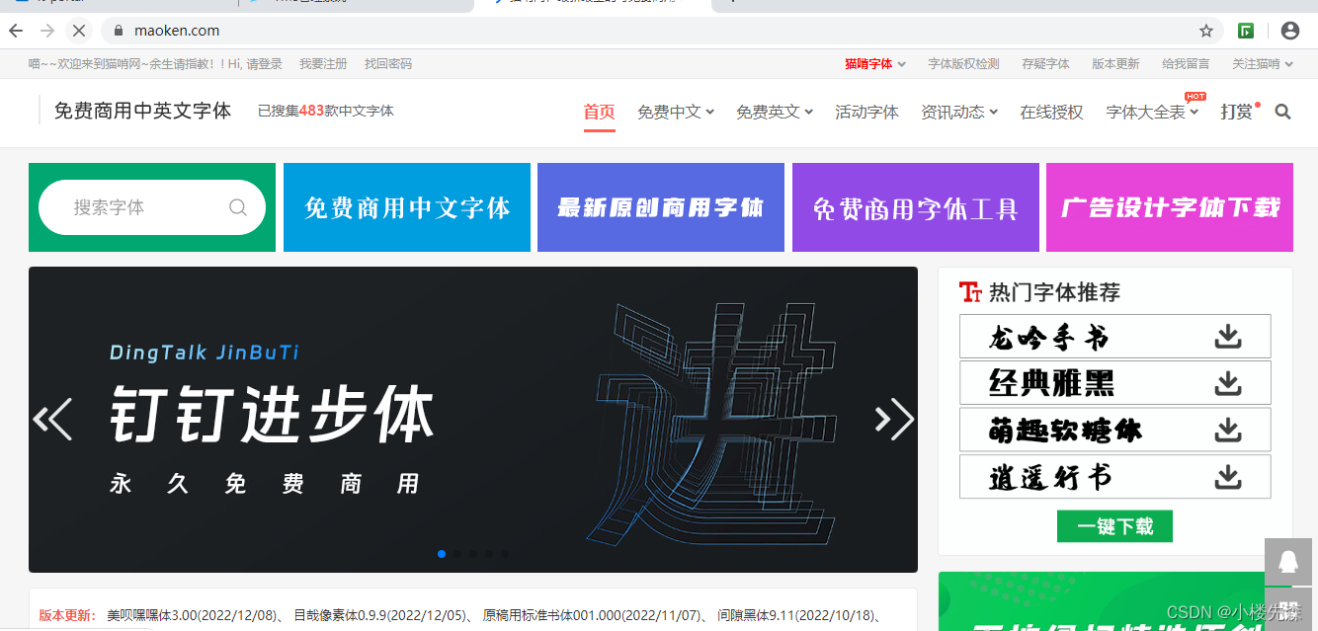The image size is (1318, 631).
Task: Expand the 关注猫啃 dropdown
Action: (1263, 64)
